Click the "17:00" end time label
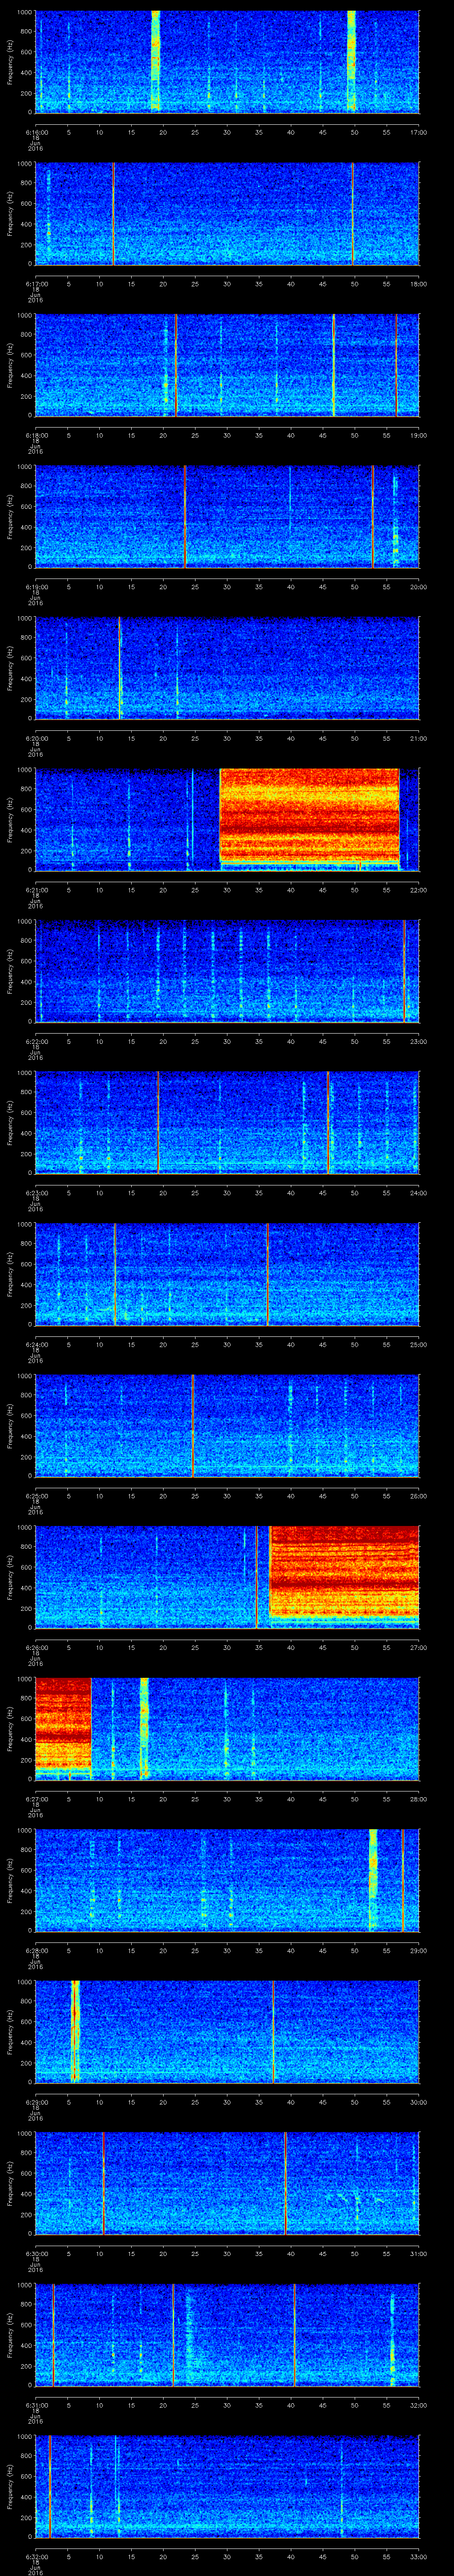The width and height of the screenshot is (454, 2576). pos(418,131)
